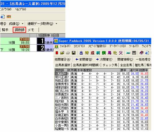Save using the floppy disk icon

pos(73,53)
